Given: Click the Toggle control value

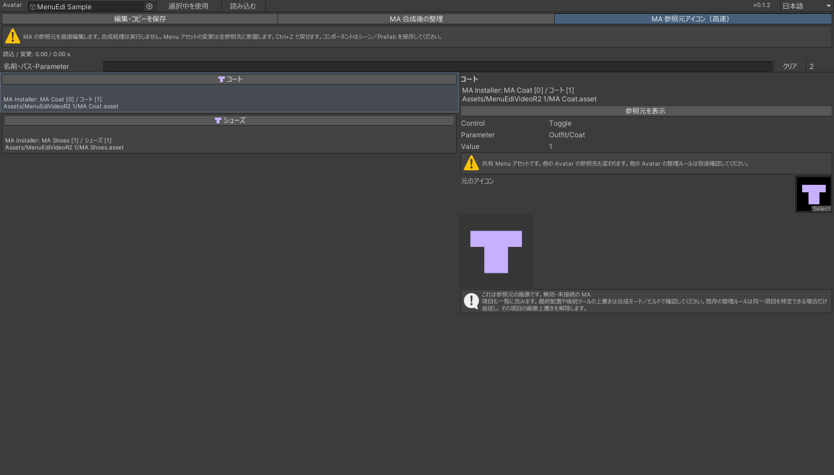Looking at the screenshot, I should pyautogui.click(x=560, y=123).
